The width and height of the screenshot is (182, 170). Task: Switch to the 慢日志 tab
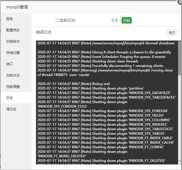[x=11, y=109]
